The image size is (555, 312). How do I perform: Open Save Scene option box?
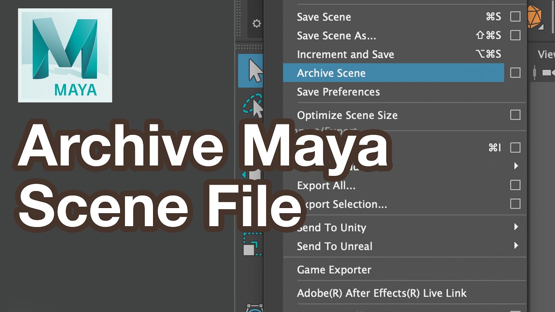pyautogui.click(x=515, y=17)
